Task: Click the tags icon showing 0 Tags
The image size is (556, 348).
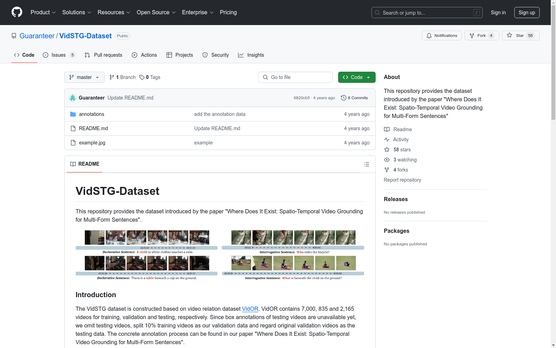Action: click(142, 77)
